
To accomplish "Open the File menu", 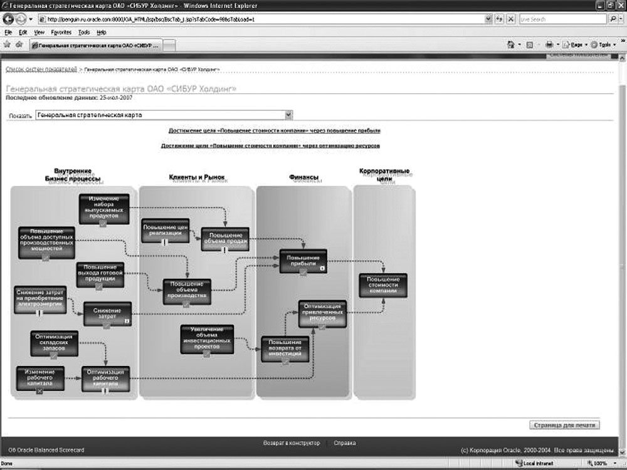I will (x=8, y=33).
